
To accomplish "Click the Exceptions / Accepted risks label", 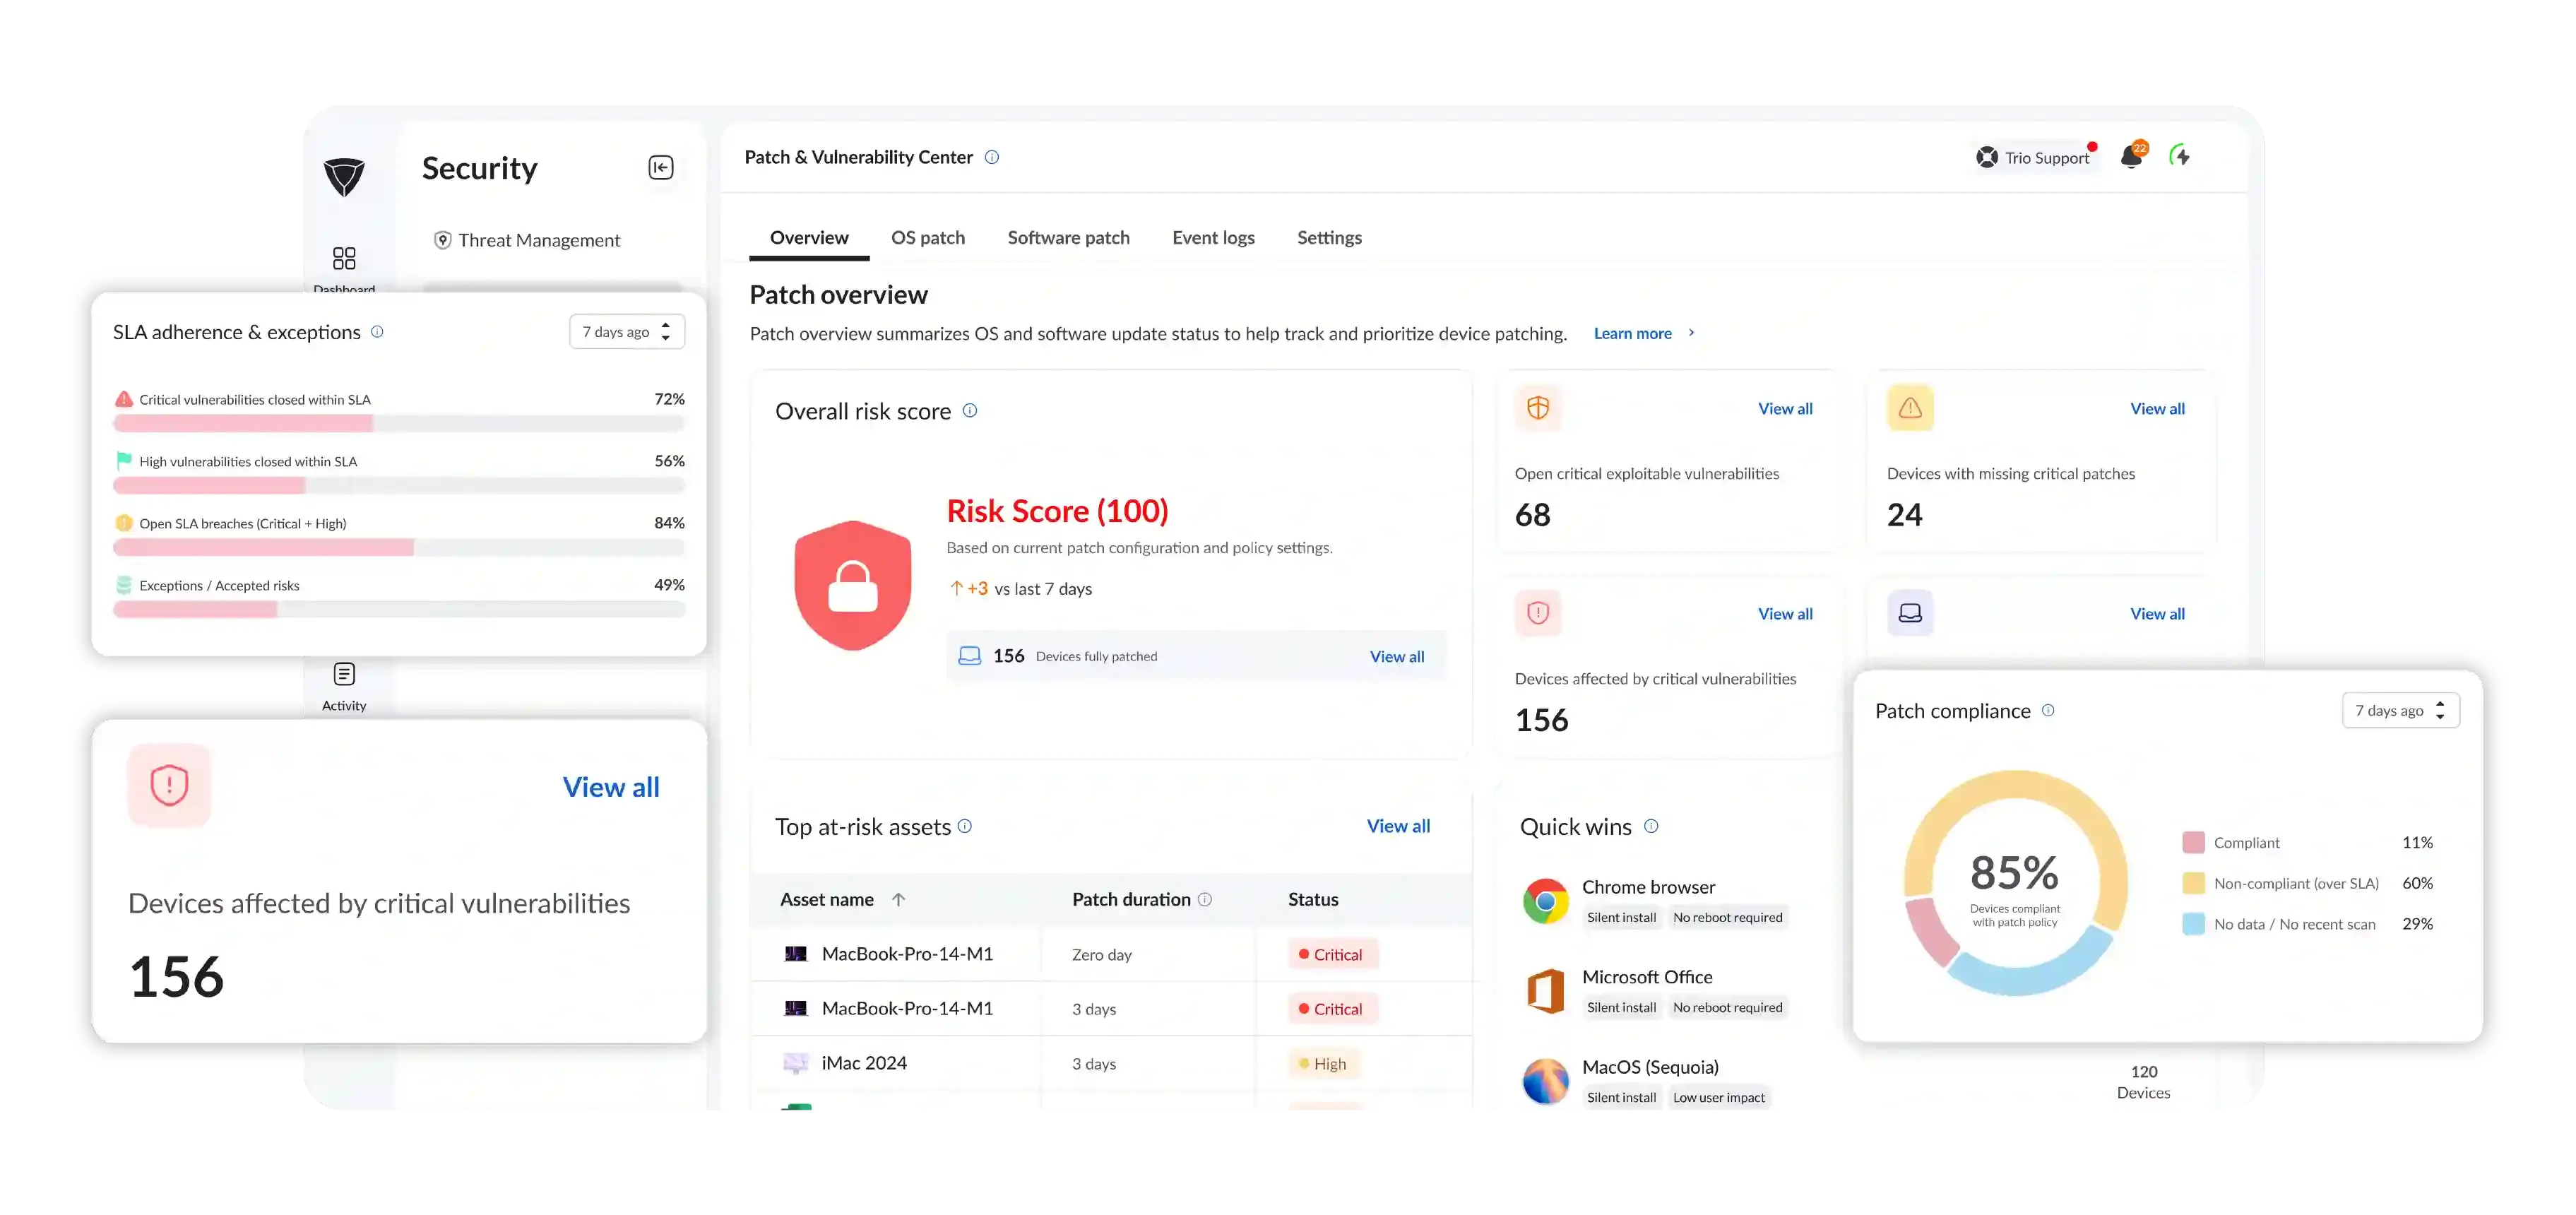I will coord(219,586).
